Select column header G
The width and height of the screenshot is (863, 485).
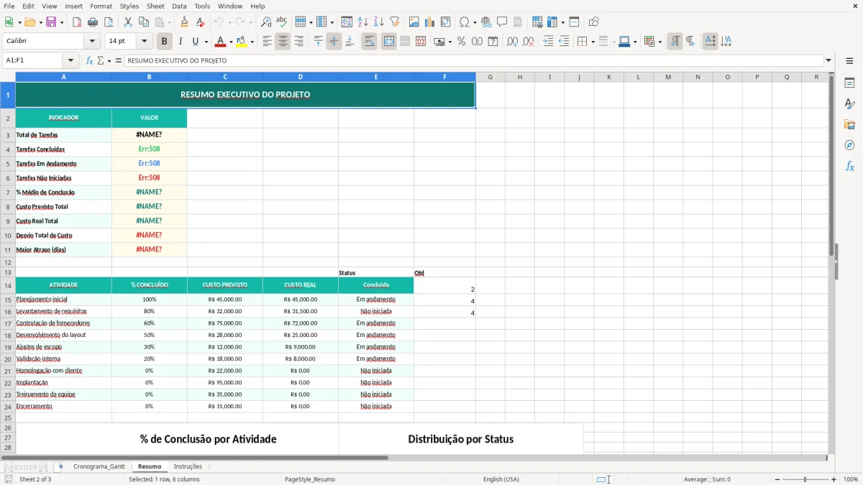[x=490, y=76]
